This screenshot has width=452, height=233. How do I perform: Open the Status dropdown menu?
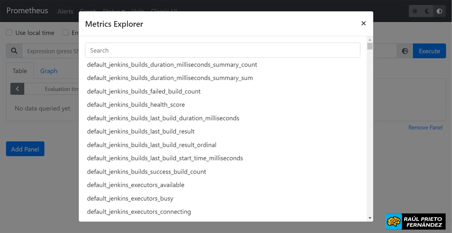pos(113,11)
